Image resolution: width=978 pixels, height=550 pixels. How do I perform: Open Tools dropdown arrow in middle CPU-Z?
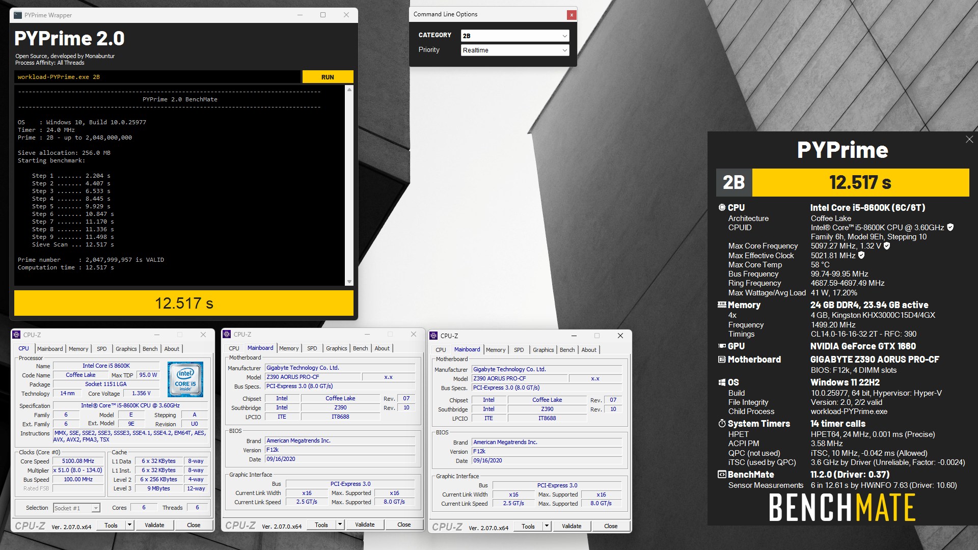[x=340, y=525]
